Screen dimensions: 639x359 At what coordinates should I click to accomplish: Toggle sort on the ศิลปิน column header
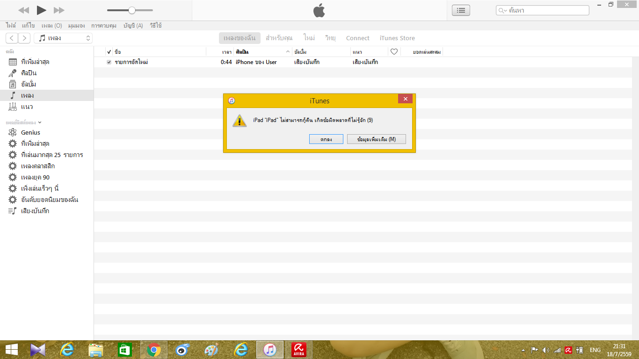(263, 51)
